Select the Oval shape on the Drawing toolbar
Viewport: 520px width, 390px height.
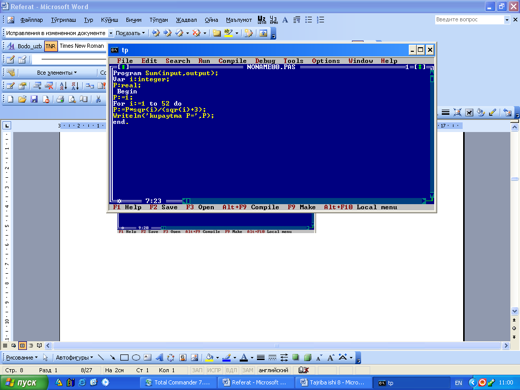tap(136, 357)
